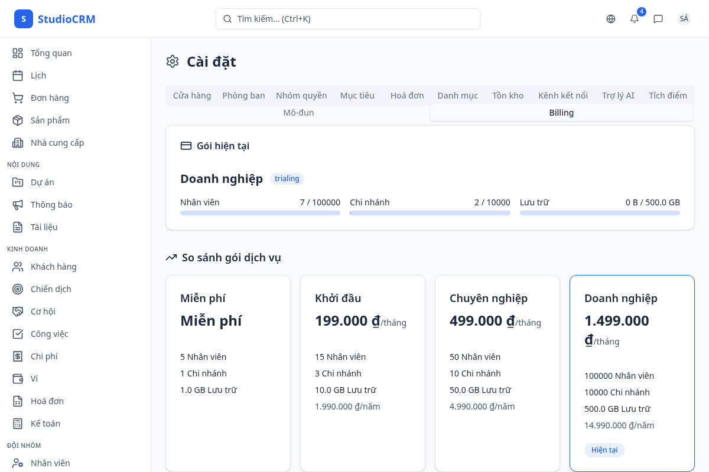The height and width of the screenshot is (472, 709).
Task: Click the Thông báo megaphone icon
Action: [x=18, y=205]
